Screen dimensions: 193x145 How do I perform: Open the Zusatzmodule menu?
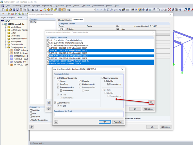point(98,6)
